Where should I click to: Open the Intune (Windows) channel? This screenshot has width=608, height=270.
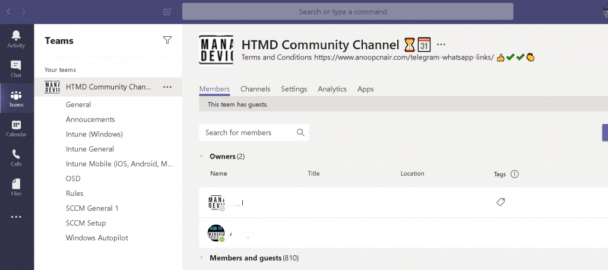point(94,135)
